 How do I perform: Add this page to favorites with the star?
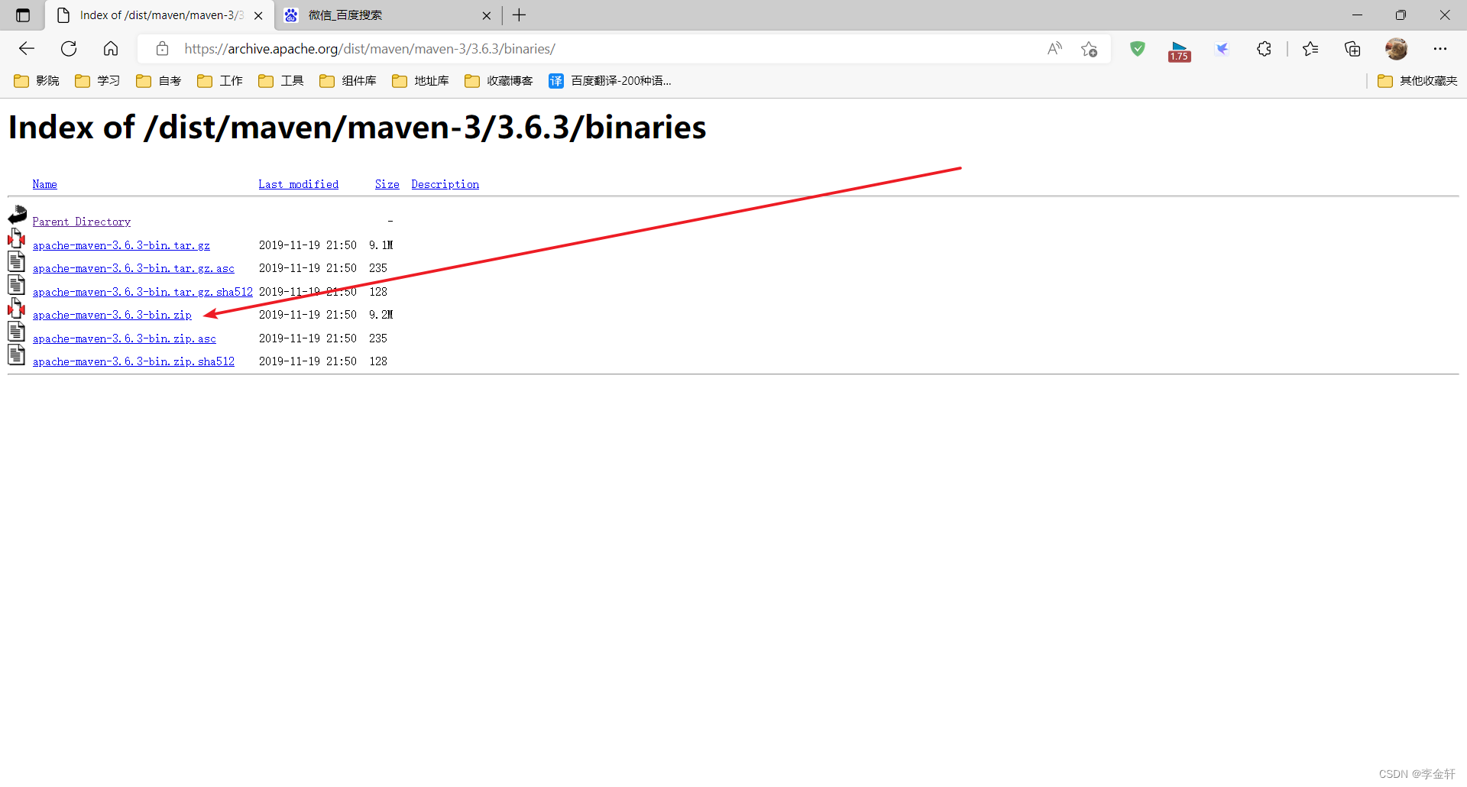[1090, 48]
